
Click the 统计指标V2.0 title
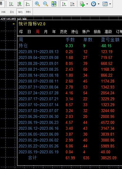click(32, 24)
